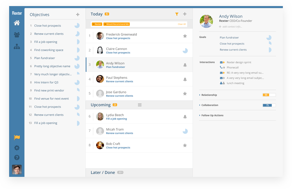This screenshot has height=189, width=292.
Task: Select objective Find venue for next event
Action: pos(51,99)
